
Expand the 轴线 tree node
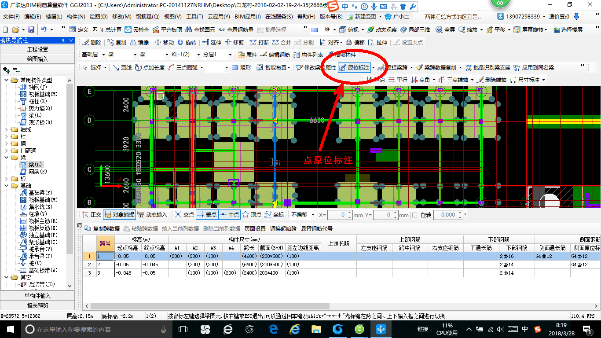(6, 129)
